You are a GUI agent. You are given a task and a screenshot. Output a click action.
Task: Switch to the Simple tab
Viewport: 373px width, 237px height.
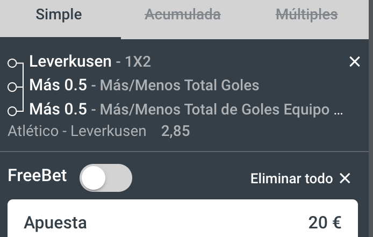(x=59, y=15)
